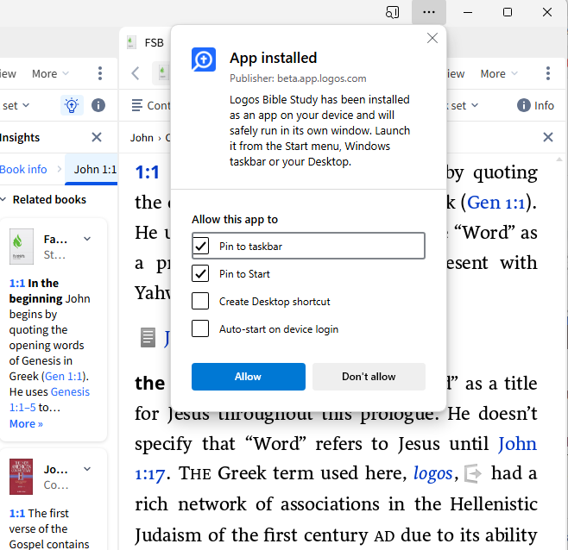Open Book info breadcrumb link
Viewport: 568px width, 550px height.
23,169
